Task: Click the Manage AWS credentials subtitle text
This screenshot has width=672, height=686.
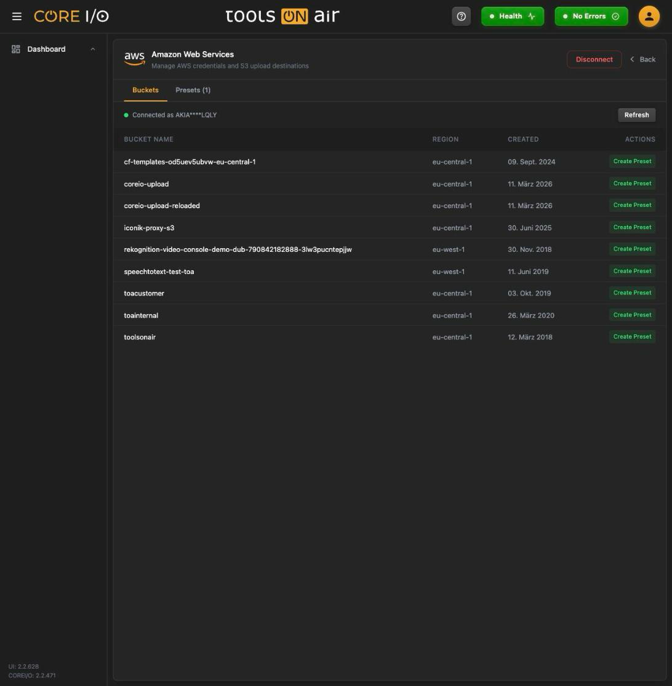Action: (x=230, y=66)
